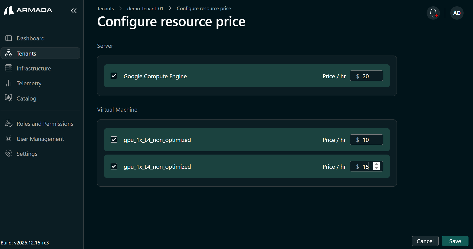Screen dimensions: 473x249
Task: Navigate to Tenants via the breadcrumb
Action: pyautogui.click(x=105, y=8)
